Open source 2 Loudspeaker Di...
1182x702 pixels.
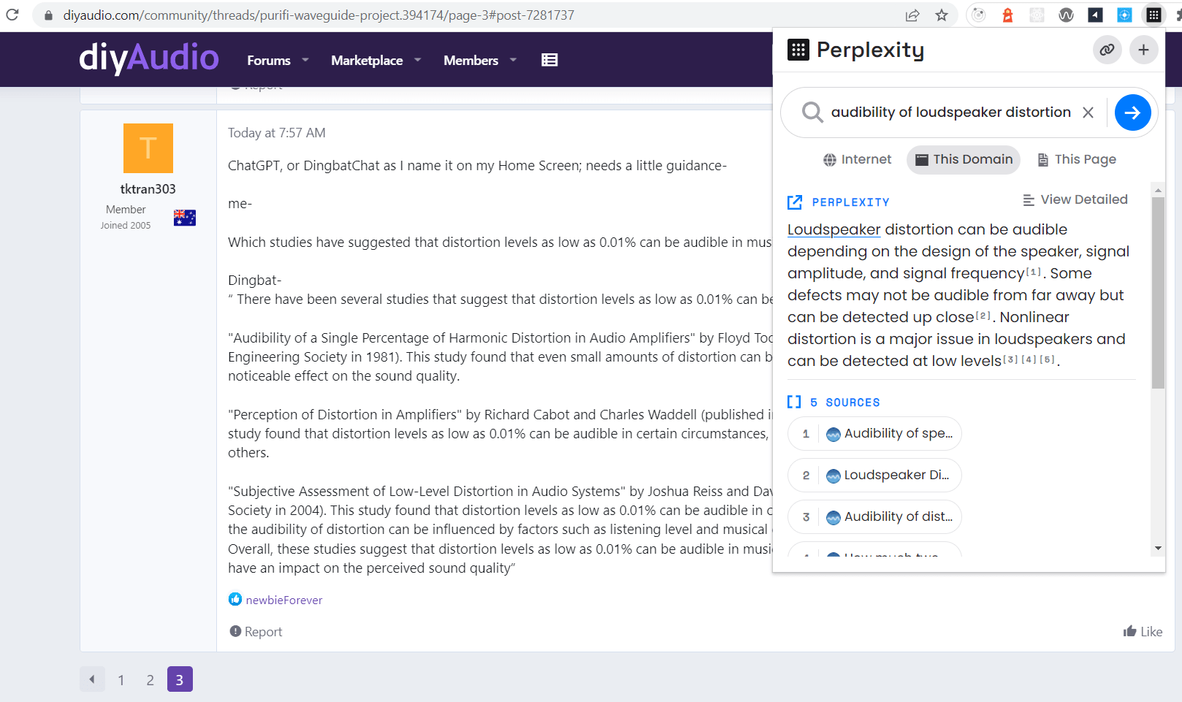pyautogui.click(x=874, y=476)
